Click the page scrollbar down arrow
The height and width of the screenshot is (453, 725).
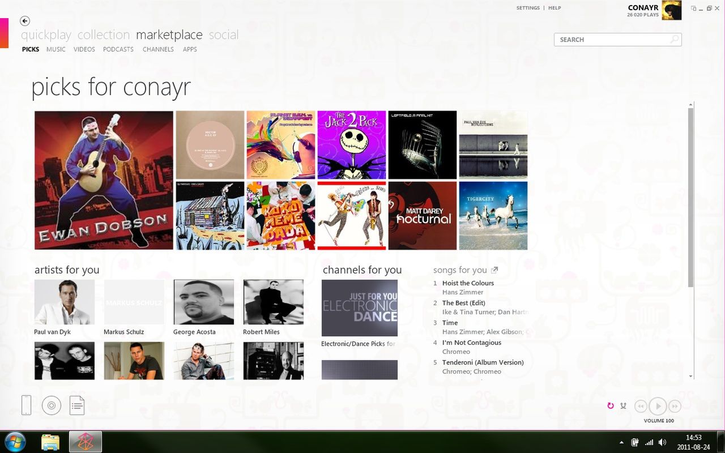click(690, 376)
